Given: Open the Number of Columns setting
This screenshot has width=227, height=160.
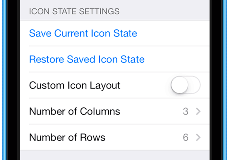Looking at the screenshot, I should point(75,111).
